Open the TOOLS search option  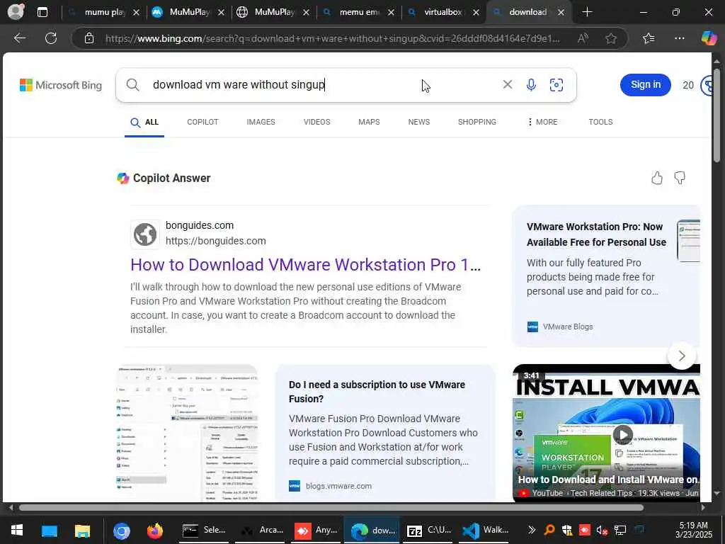coord(600,122)
